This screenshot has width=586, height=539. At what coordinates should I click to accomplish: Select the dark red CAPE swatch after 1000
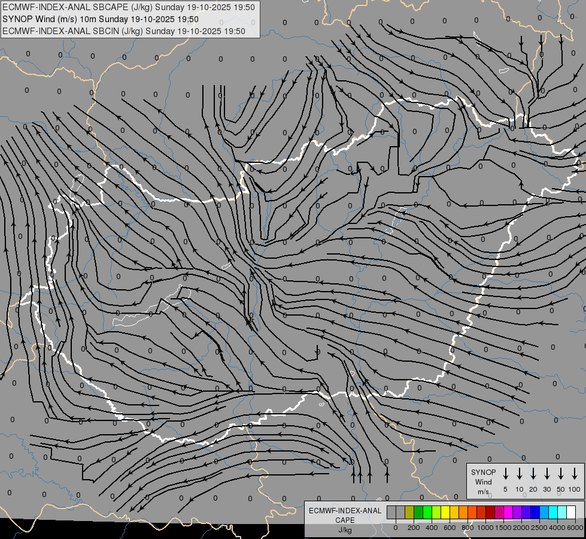pyautogui.click(x=491, y=512)
